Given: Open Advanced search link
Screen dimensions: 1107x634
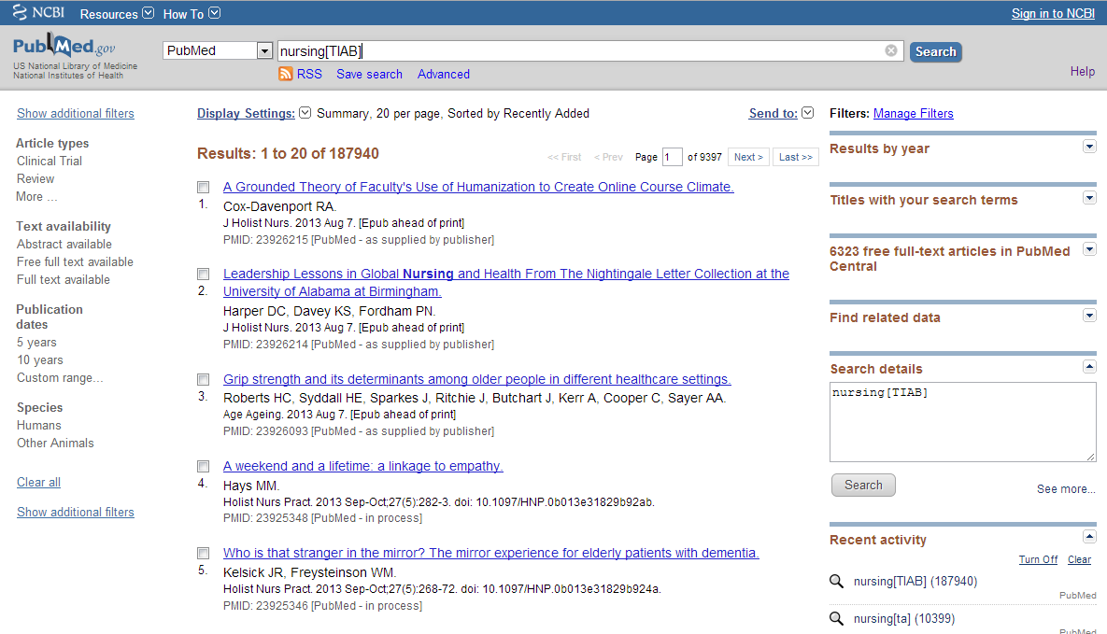Looking at the screenshot, I should coord(444,74).
